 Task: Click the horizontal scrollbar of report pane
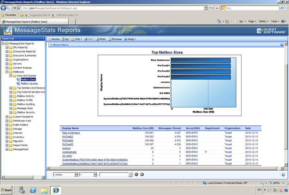coord(164,168)
